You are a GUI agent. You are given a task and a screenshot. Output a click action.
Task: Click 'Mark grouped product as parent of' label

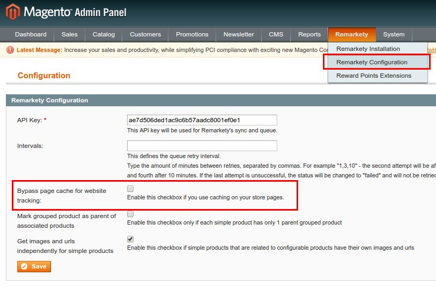point(66,221)
